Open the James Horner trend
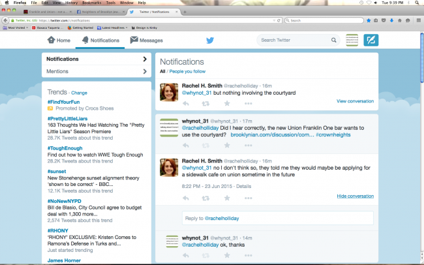The width and height of the screenshot is (424, 265). point(64,260)
